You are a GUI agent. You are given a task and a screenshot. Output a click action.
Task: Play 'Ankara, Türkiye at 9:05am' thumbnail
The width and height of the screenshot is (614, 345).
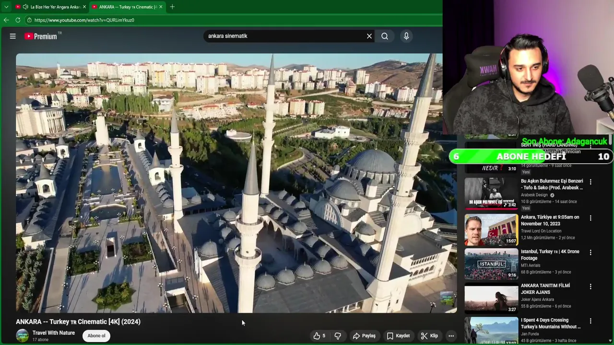tap(491, 230)
